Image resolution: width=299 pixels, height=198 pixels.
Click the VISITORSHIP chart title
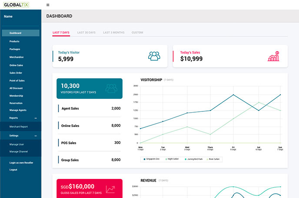(x=151, y=80)
